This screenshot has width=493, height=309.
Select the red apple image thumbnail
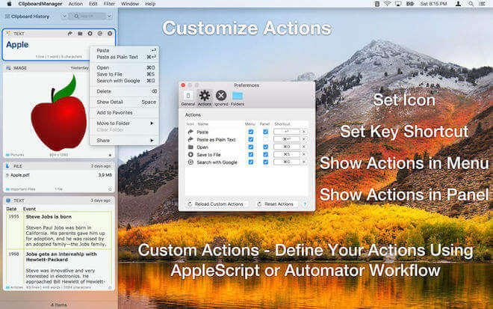[x=59, y=113]
